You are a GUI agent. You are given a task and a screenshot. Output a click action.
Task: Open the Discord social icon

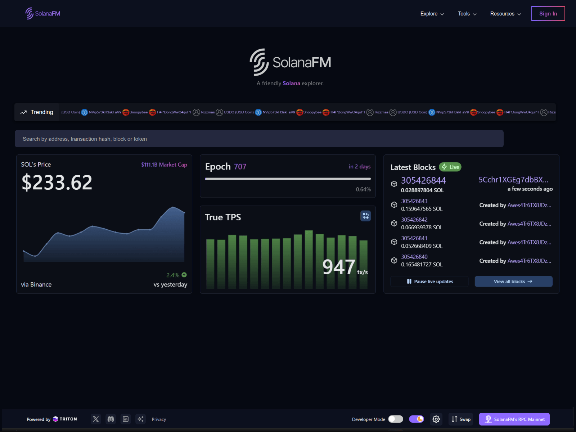point(111,419)
